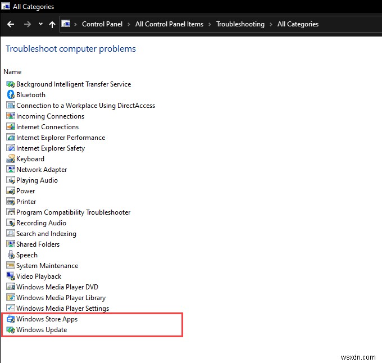Open Background Intelligent Transfer Service troubleshooter
This screenshot has width=382, height=363.
[x=74, y=84]
